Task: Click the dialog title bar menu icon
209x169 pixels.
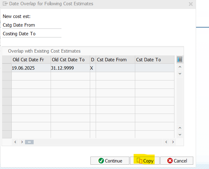Action: pyautogui.click(x=5, y=4)
